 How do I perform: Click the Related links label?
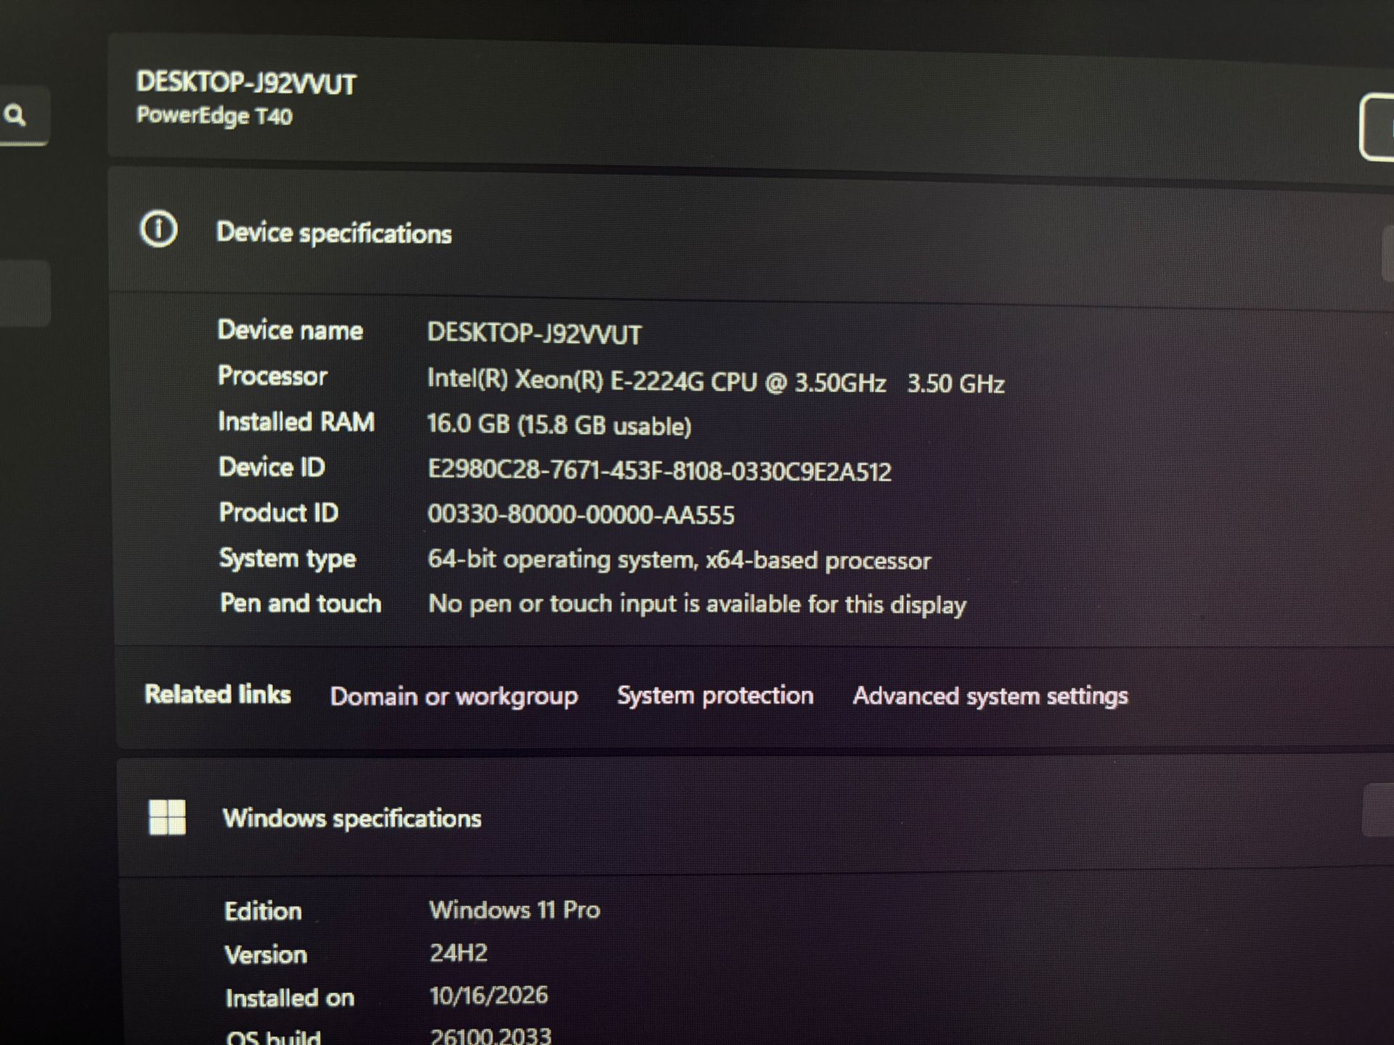coord(218,694)
